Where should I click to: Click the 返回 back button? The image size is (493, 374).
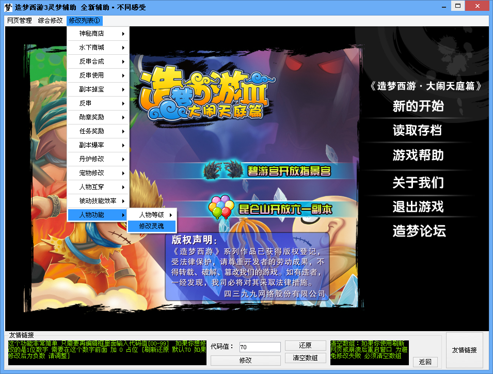click(425, 362)
